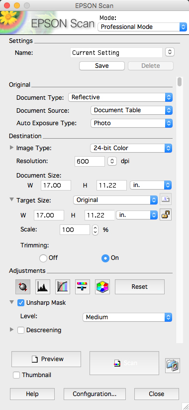Click the Scan button

click(124, 363)
